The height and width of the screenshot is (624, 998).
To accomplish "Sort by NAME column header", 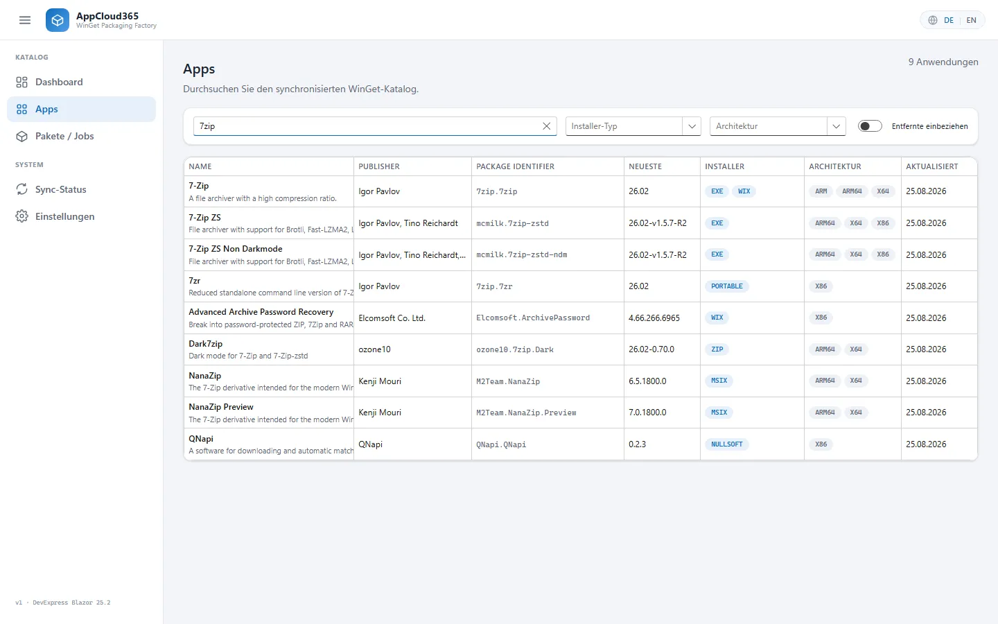I will 269,166.
